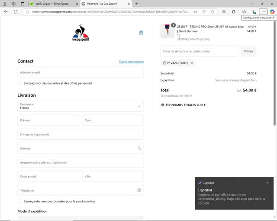The image size is (277, 221).
Task: Open the Copilot sidebar icon
Action: click(272, 12)
